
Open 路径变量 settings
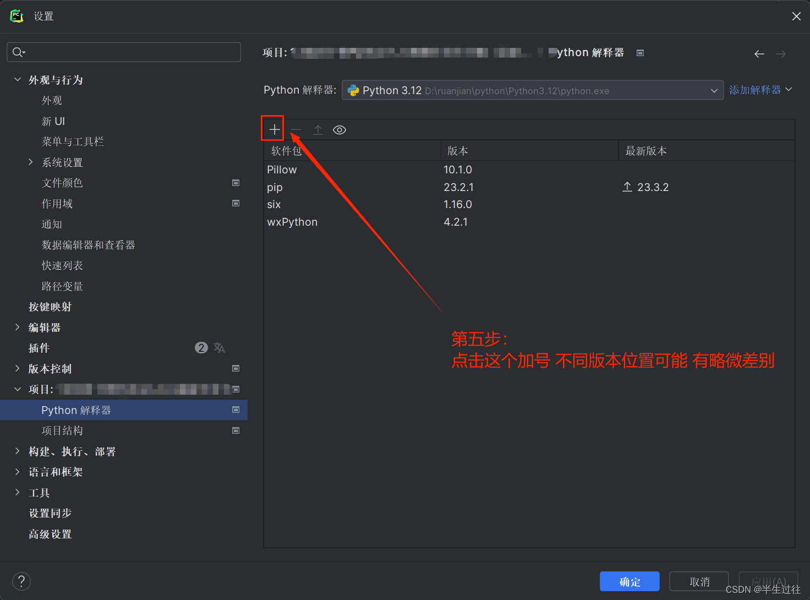coord(62,286)
